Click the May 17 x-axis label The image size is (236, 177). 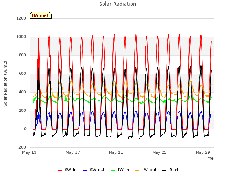(x=73, y=152)
